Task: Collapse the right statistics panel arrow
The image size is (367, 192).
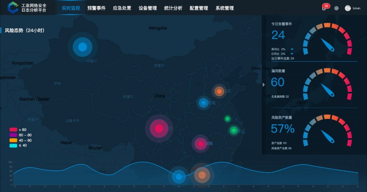Action: 264,85
